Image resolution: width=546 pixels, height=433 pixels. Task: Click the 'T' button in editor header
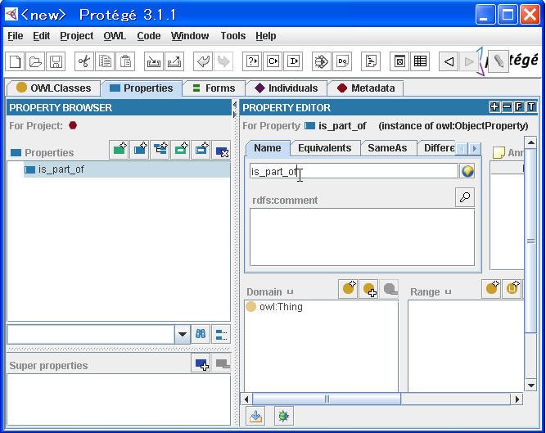(531, 107)
